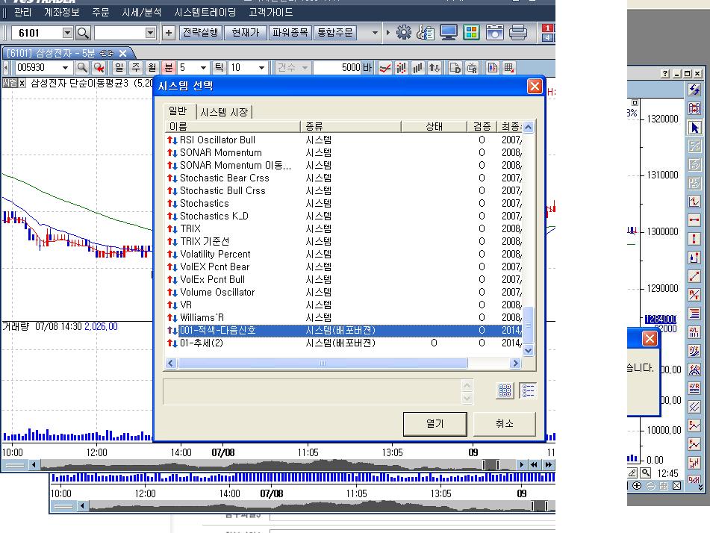Viewport: 710px width, 533px height.
Task: Click the camera screenshot icon in toolbar
Action: 495,33
